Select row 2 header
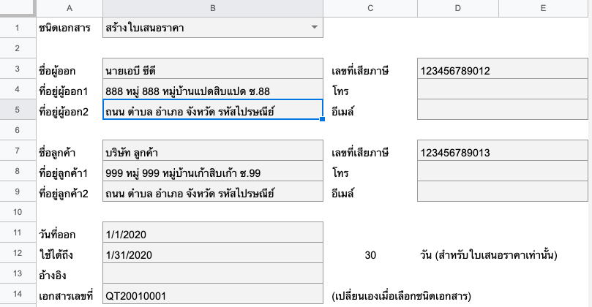Image resolution: width=592 pixels, height=307 pixels. pyautogui.click(x=18, y=48)
